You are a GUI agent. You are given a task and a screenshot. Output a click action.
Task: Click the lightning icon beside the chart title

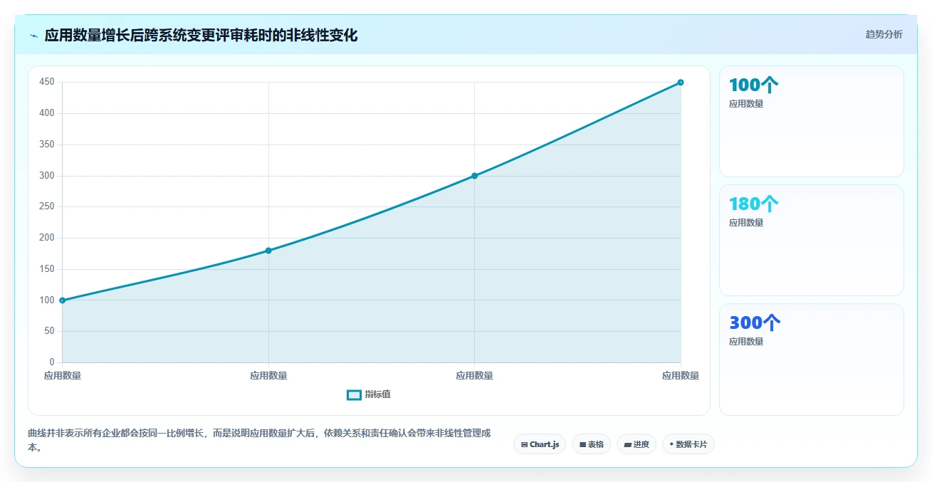(x=33, y=36)
